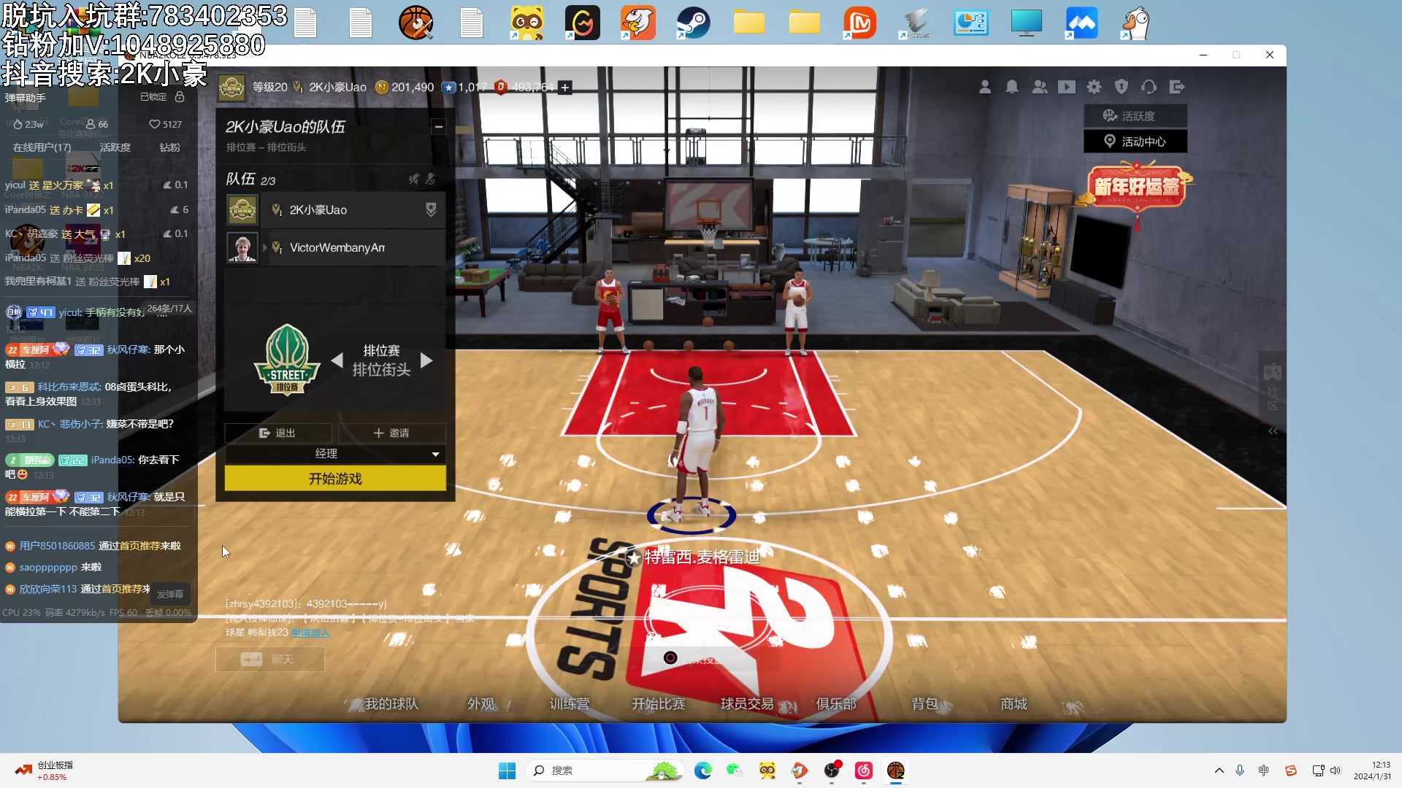The width and height of the screenshot is (1402, 788).
Task: Switch game mode with right arrow
Action: point(426,360)
